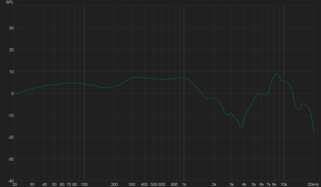Click the green curve's deepest dip just below 4k
This screenshot has width=321, height=187.
click(x=241, y=128)
